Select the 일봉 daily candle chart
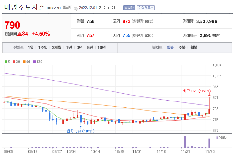 pyautogui.click(x=170, y=48)
